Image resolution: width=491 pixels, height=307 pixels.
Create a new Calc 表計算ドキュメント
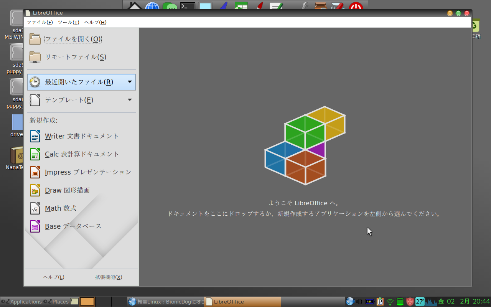[x=82, y=154]
